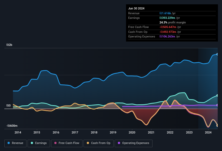Click the Cash From Op label in tooltip

[138, 32]
